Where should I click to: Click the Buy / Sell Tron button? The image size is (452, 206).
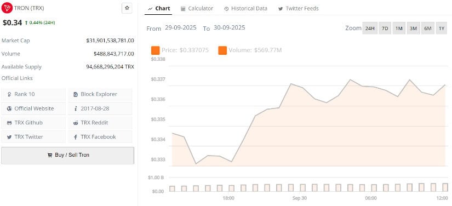68,156
